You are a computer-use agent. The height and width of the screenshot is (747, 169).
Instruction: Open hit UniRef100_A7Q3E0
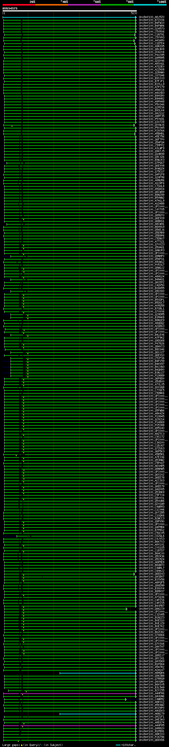(152, 67)
